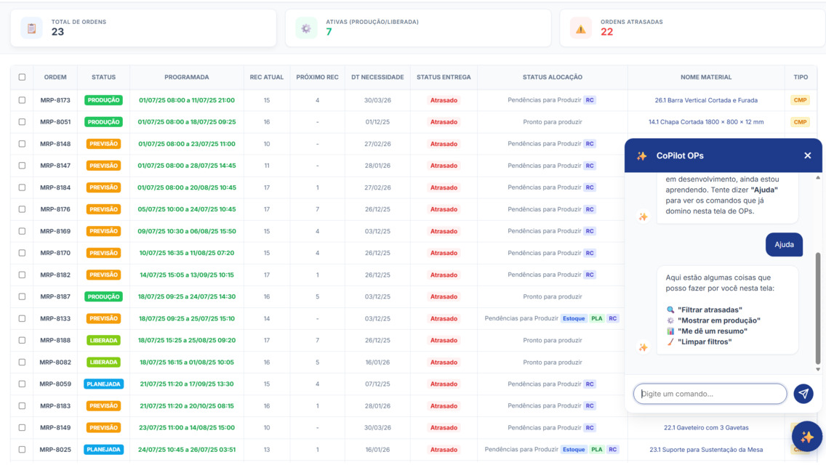
Task: Focus the Digite um comando input field
Action: (710, 394)
